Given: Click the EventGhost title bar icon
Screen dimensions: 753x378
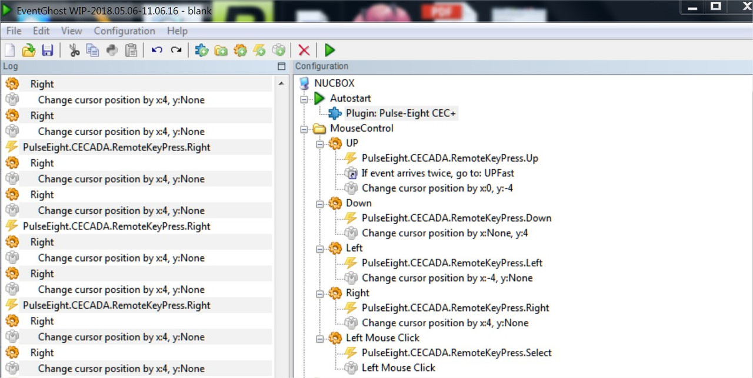Looking at the screenshot, I should [7, 10].
